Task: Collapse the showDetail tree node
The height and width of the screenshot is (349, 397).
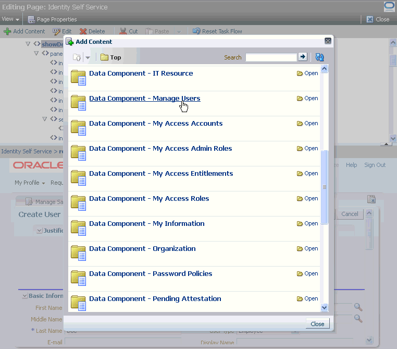Action: click(x=28, y=44)
